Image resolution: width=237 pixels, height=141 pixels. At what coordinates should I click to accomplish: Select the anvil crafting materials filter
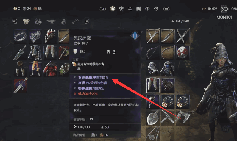click(51, 21)
